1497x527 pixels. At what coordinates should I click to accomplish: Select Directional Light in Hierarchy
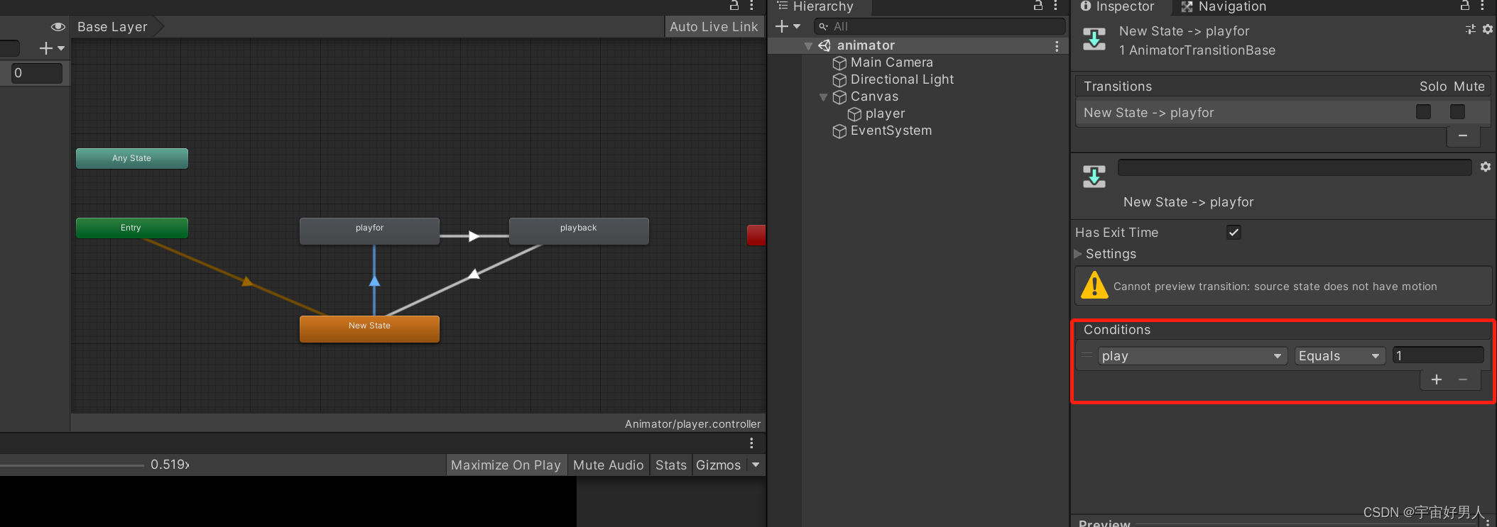[x=902, y=79]
